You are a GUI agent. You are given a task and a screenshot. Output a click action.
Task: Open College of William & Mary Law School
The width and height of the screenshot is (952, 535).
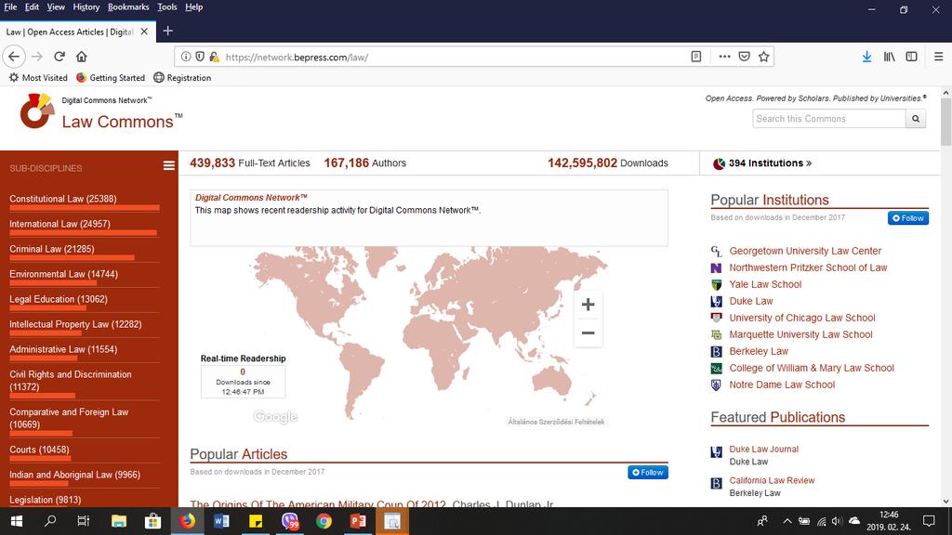(812, 368)
